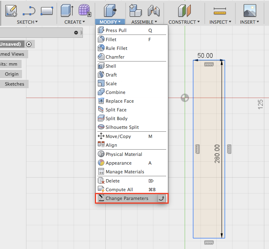This screenshot has height=249, width=269.
Task: Select Combine menu entry
Action: click(132, 92)
